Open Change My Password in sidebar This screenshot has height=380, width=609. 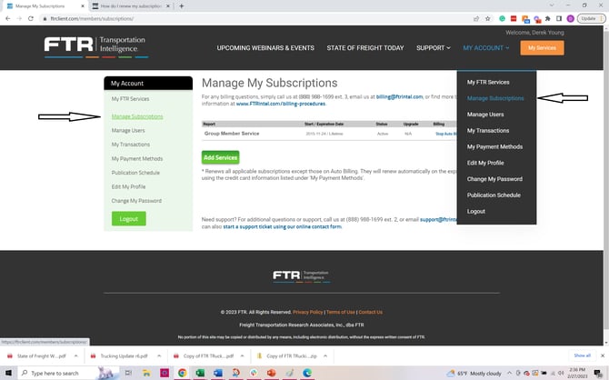tap(136, 201)
